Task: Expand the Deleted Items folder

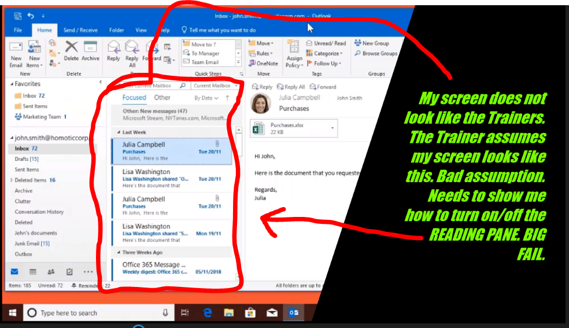Action: (12, 180)
